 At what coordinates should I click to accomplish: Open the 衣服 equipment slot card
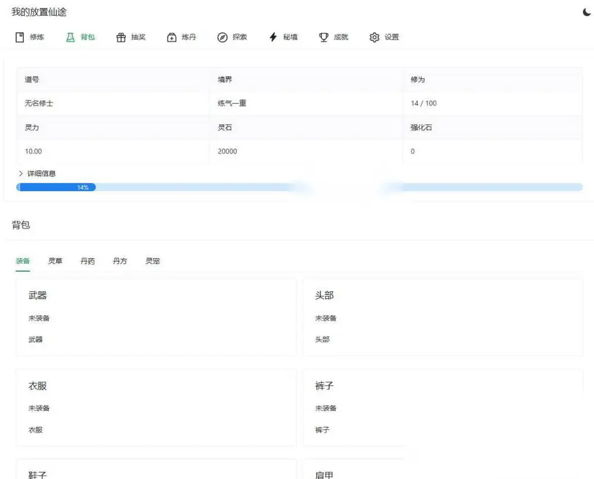coord(156,408)
